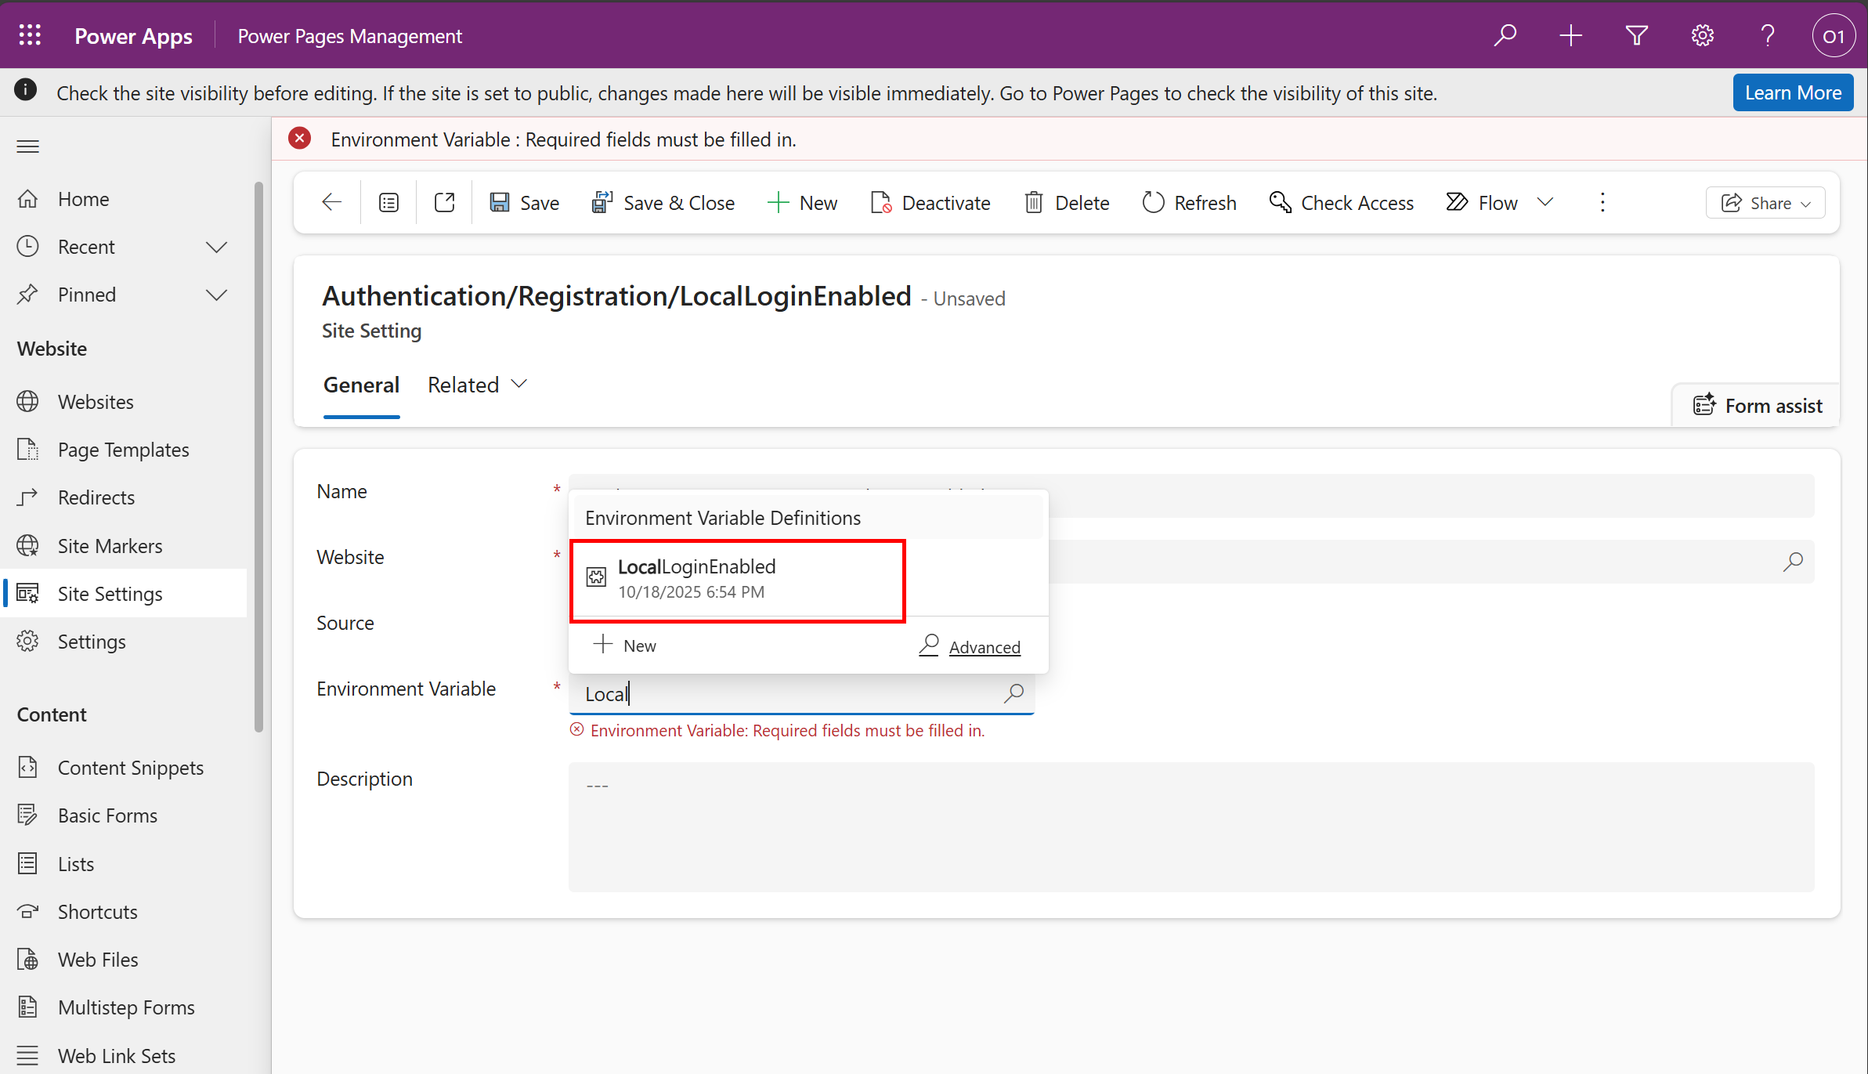Select the Deactivate record icon
Image resolution: width=1868 pixels, height=1074 pixels.
883,202
